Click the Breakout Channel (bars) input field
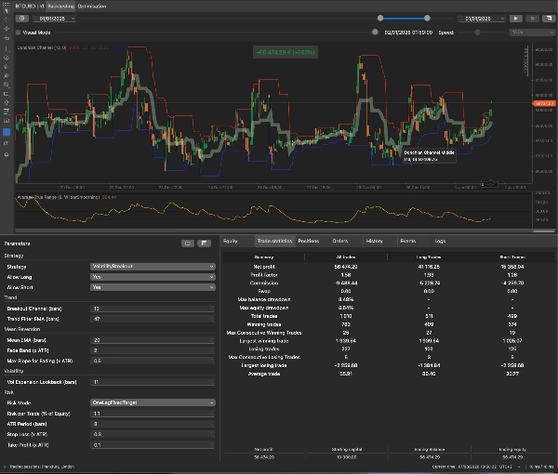The image size is (558, 474). coord(153,309)
